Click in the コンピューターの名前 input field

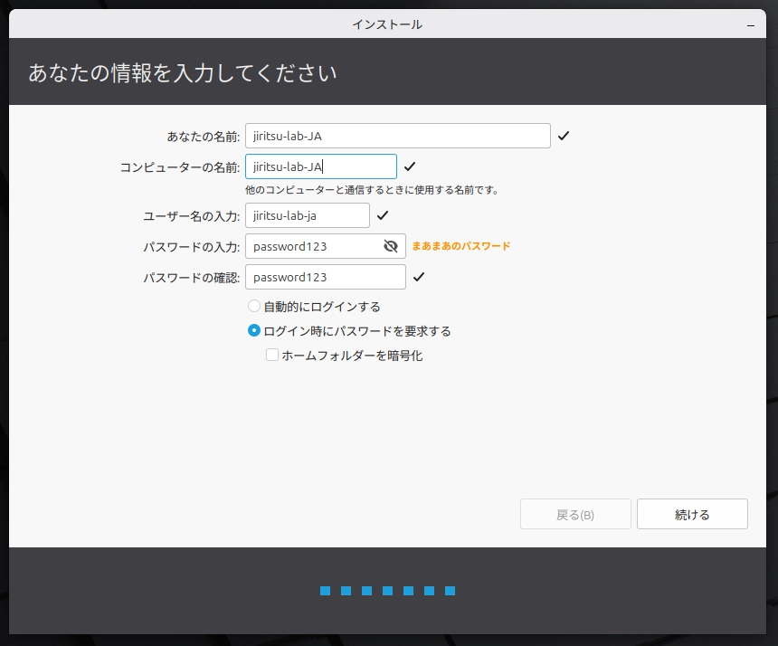pyautogui.click(x=320, y=166)
